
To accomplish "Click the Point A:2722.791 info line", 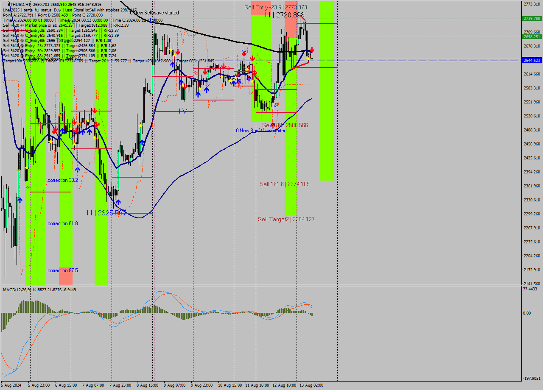I will [53, 15].
